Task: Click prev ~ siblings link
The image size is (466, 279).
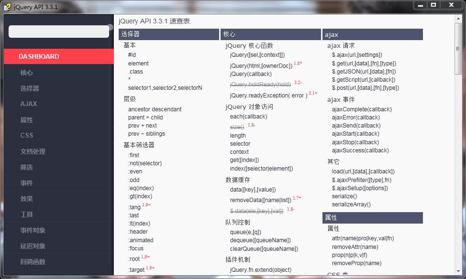Action: (146, 134)
